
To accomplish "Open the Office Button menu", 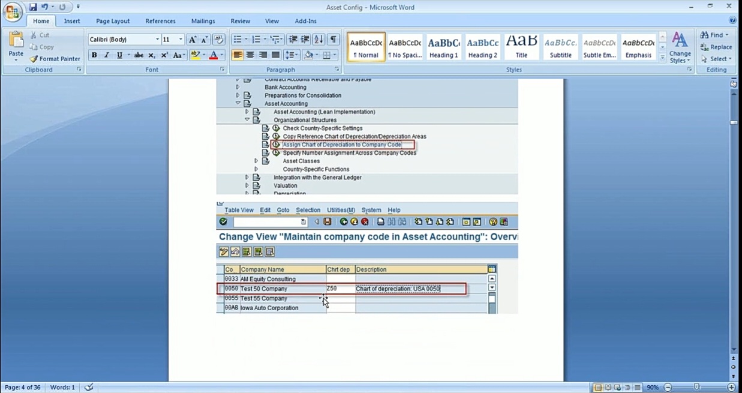I will pyautogui.click(x=13, y=11).
